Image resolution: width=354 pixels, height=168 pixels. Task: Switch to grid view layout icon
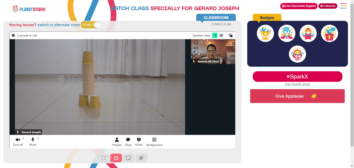[221, 35]
